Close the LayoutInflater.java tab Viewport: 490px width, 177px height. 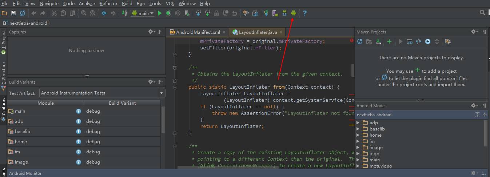click(x=281, y=32)
